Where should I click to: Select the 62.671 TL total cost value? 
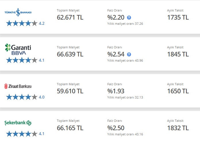pyautogui.click(x=70, y=17)
